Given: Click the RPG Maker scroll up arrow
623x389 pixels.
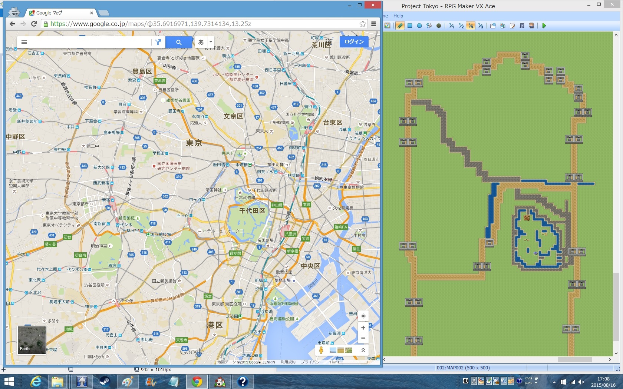Looking at the screenshot, I should 616,35.
